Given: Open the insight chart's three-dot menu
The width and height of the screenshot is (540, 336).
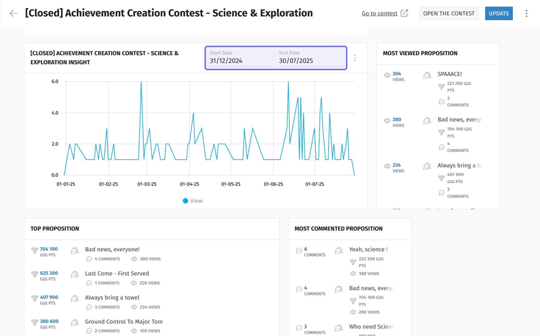Looking at the screenshot, I should [x=355, y=58].
